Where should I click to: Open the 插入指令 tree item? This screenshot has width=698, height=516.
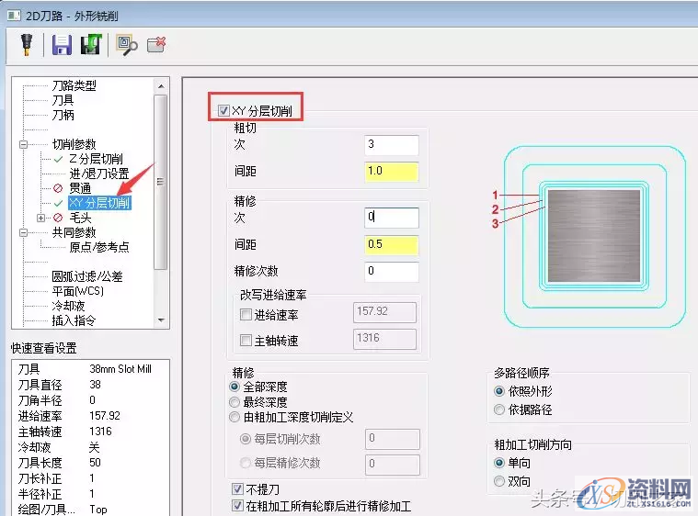(74, 320)
